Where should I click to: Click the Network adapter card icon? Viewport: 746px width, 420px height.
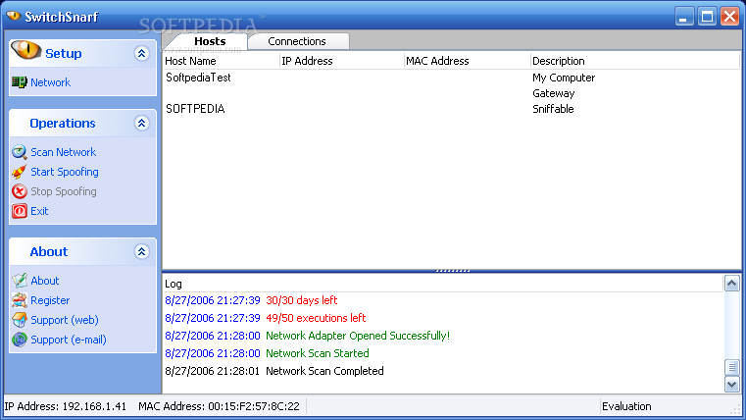(x=19, y=82)
